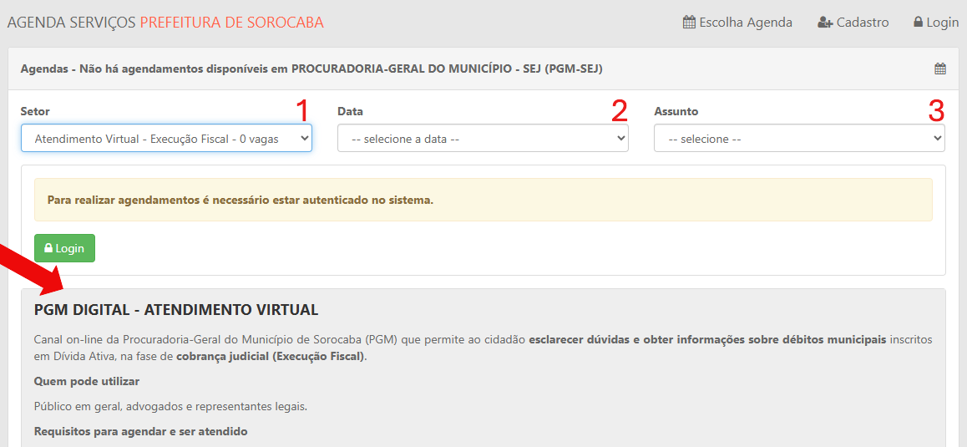Click the Quem pode utilizar subheading
967x447 pixels.
[x=87, y=381]
